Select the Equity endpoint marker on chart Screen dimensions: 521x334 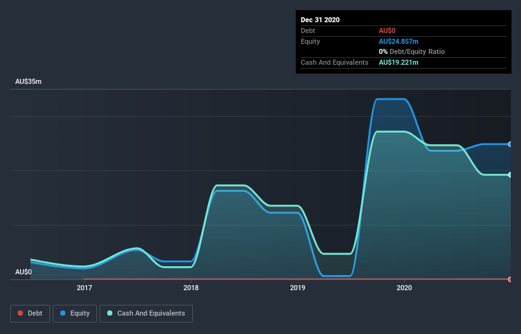(510, 144)
